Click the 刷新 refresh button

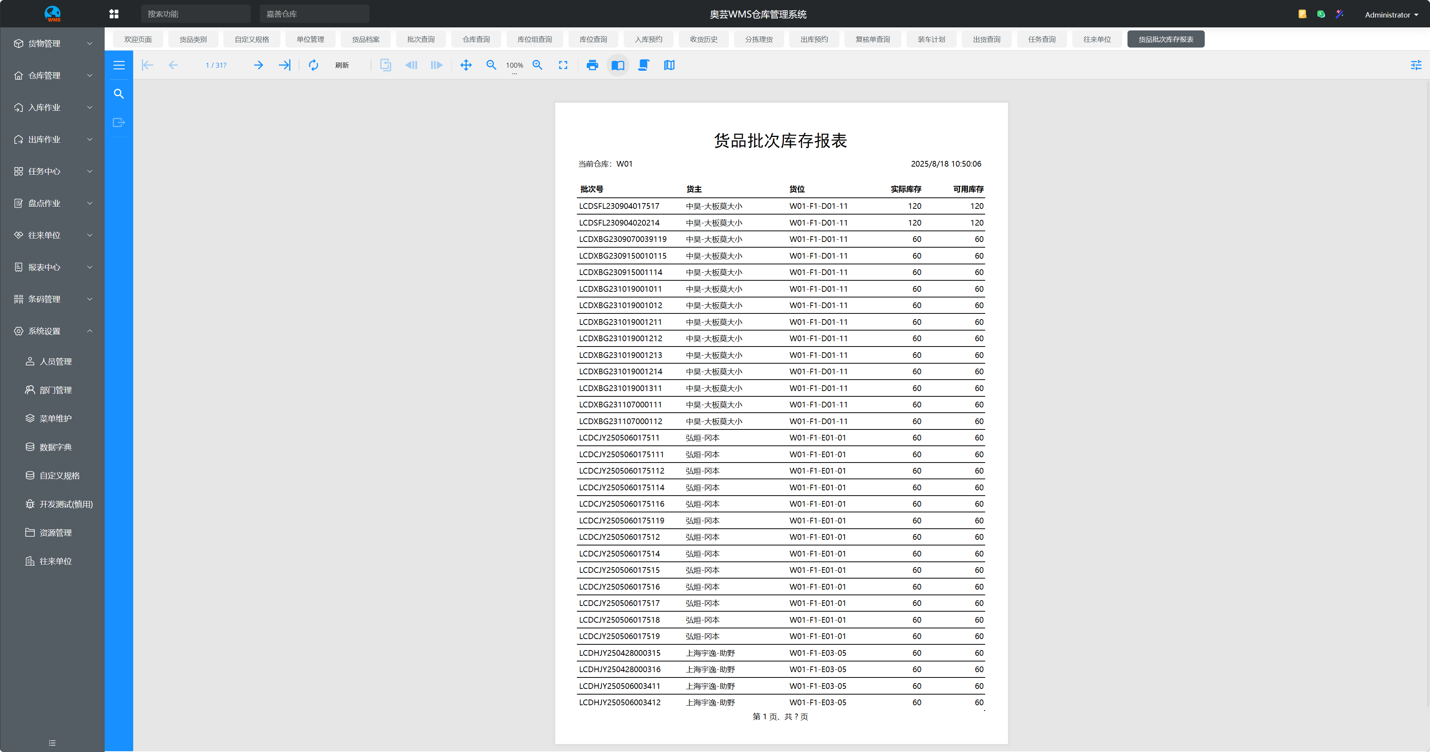(341, 65)
